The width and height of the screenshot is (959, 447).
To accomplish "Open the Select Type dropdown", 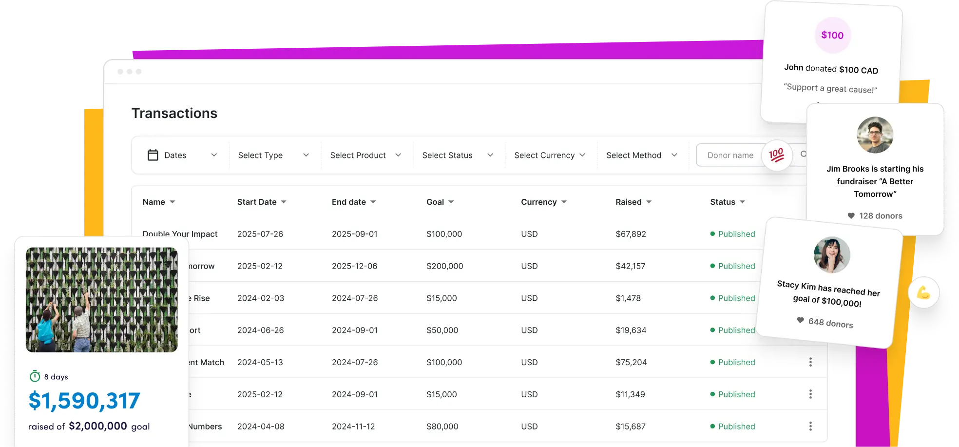I will (273, 155).
